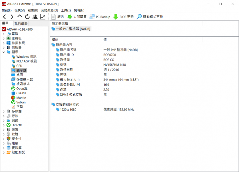
Task: Switch to the 我的最愛 tab in sidebar
Action: (x=21, y=24)
